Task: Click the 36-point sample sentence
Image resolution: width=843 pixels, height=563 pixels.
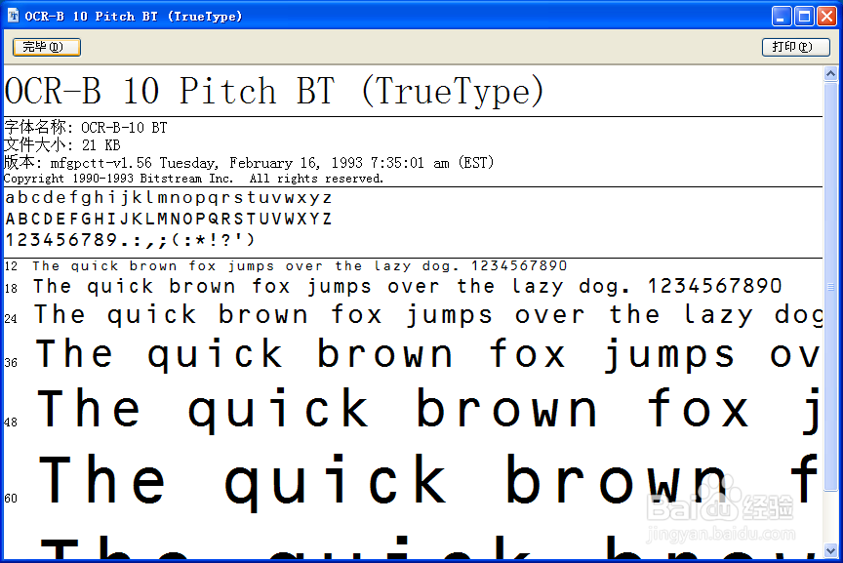Action: 428,355
